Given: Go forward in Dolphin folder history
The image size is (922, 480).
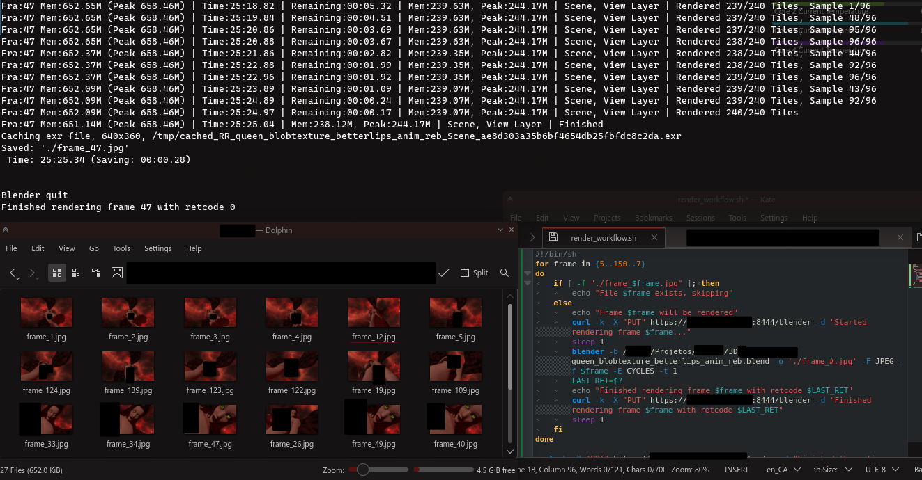Looking at the screenshot, I should pos(33,273).
